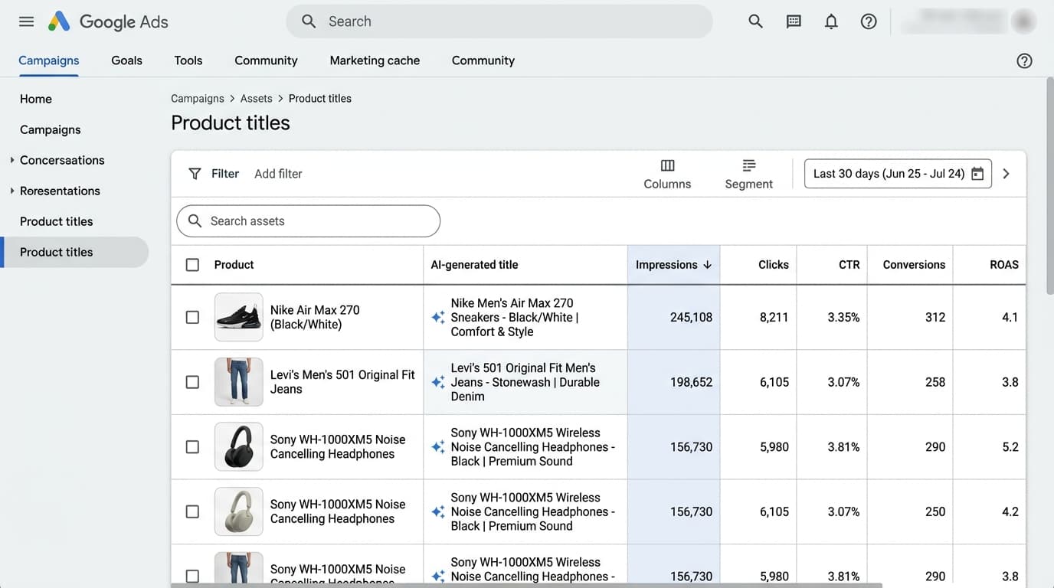Switch to the Campaigns top tab

tap(49, 60)
